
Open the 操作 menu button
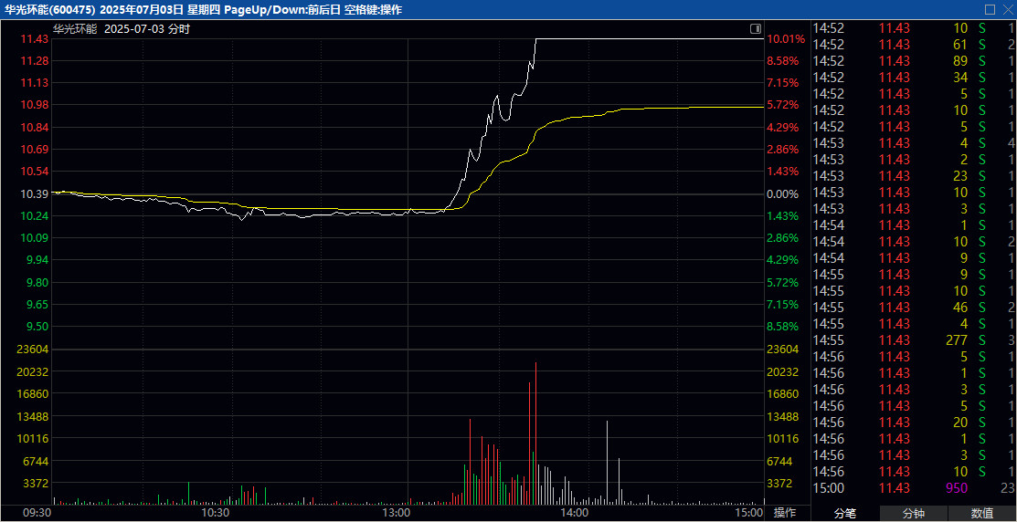[786, 513]
